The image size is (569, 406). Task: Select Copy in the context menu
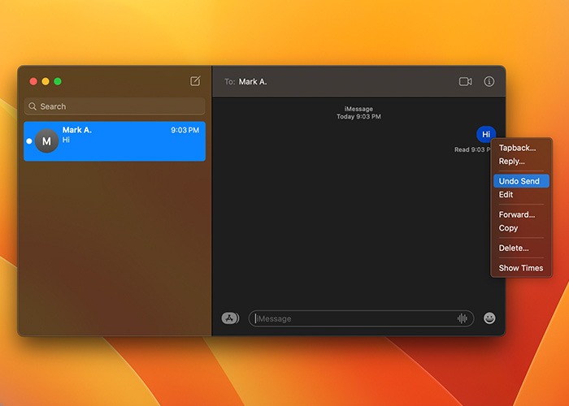[x=521, y=228]
